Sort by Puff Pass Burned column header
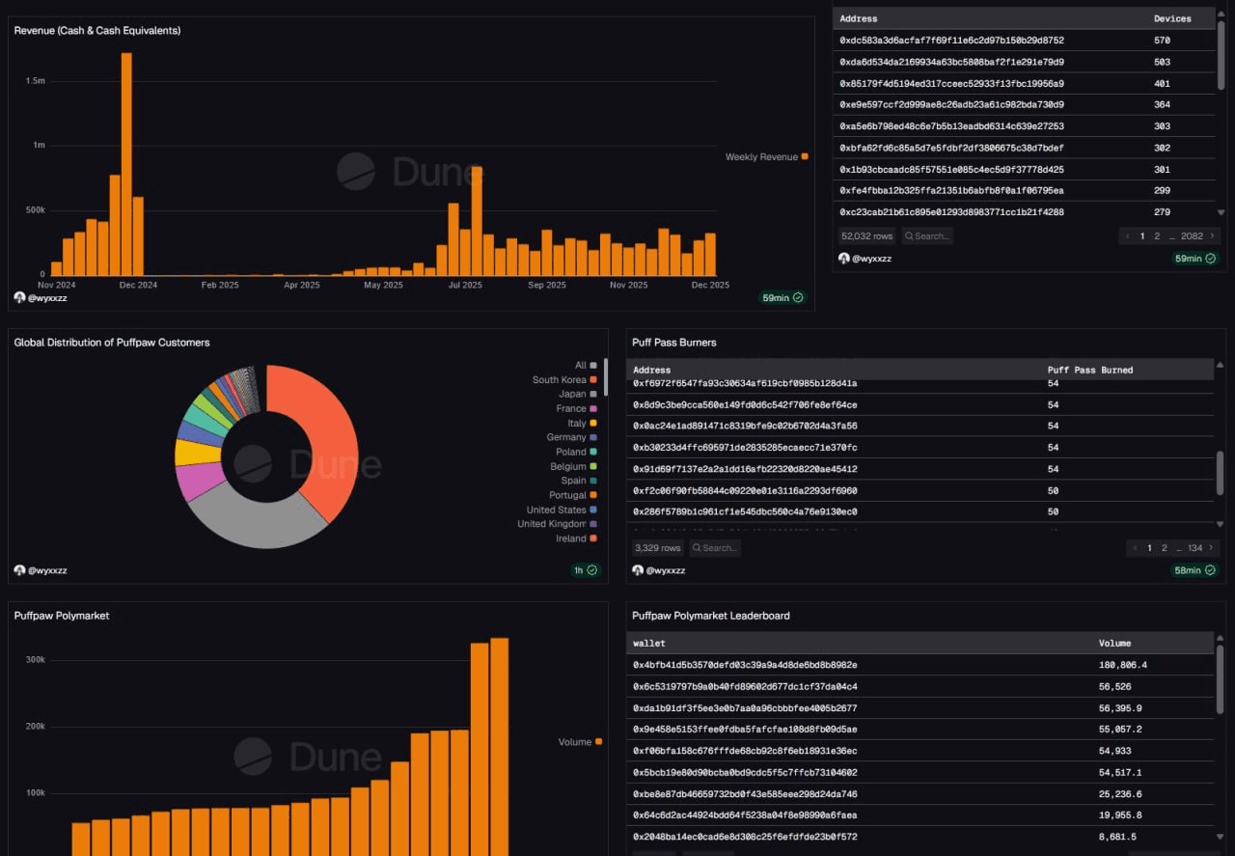 [1089, 370]
